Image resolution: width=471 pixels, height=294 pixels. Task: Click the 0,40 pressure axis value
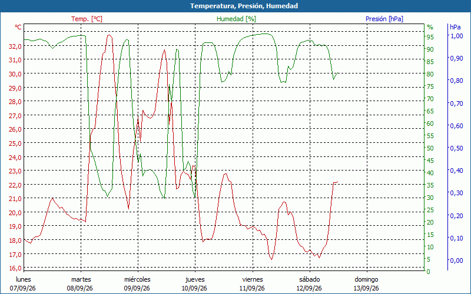click(457, 171)
